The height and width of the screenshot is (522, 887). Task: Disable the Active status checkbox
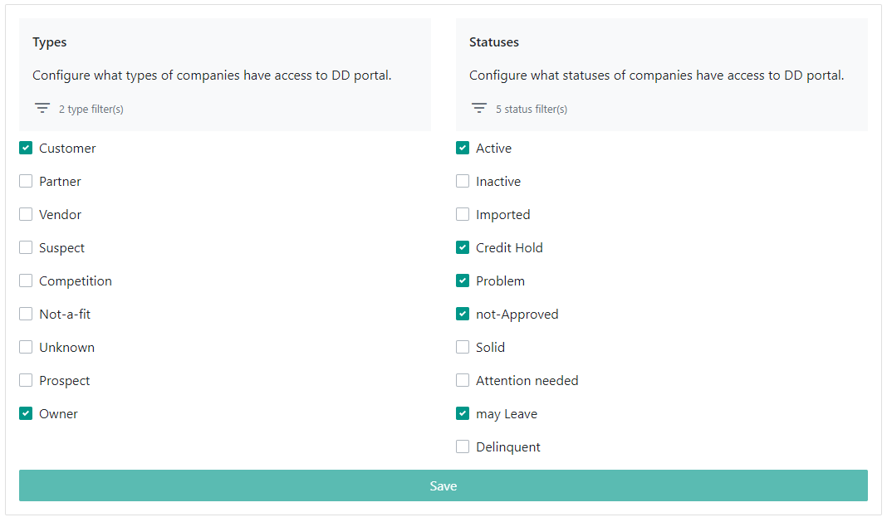pos(462,149)
